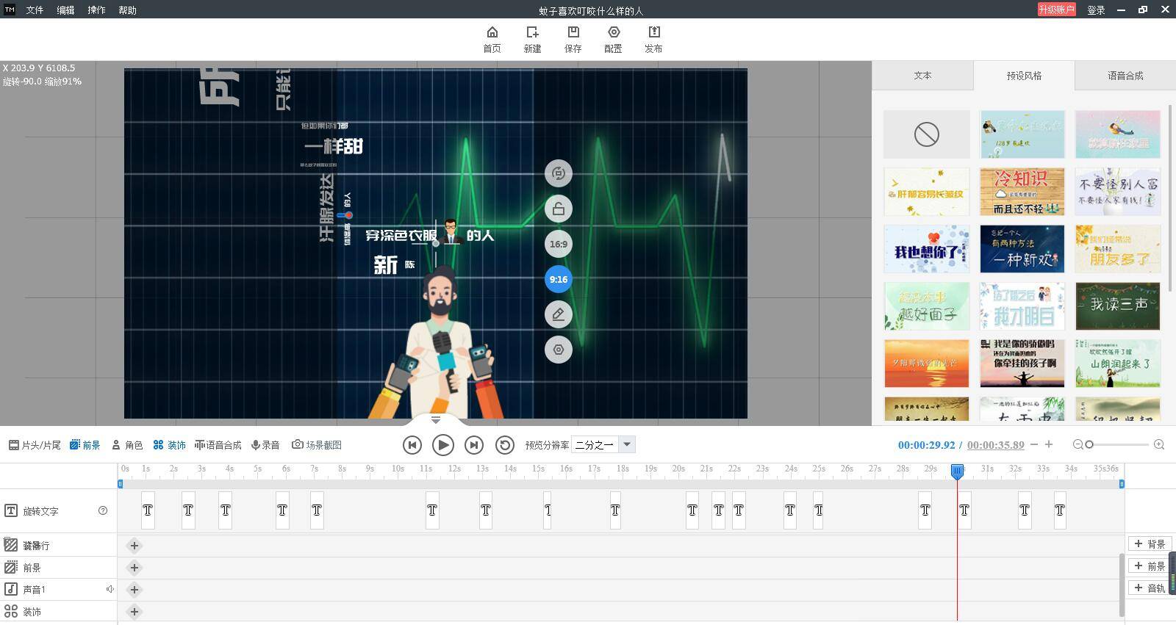Mute the 声音1 track speaker icon
The height and width of the screenshot is (625, 1176).
[110, 589]
